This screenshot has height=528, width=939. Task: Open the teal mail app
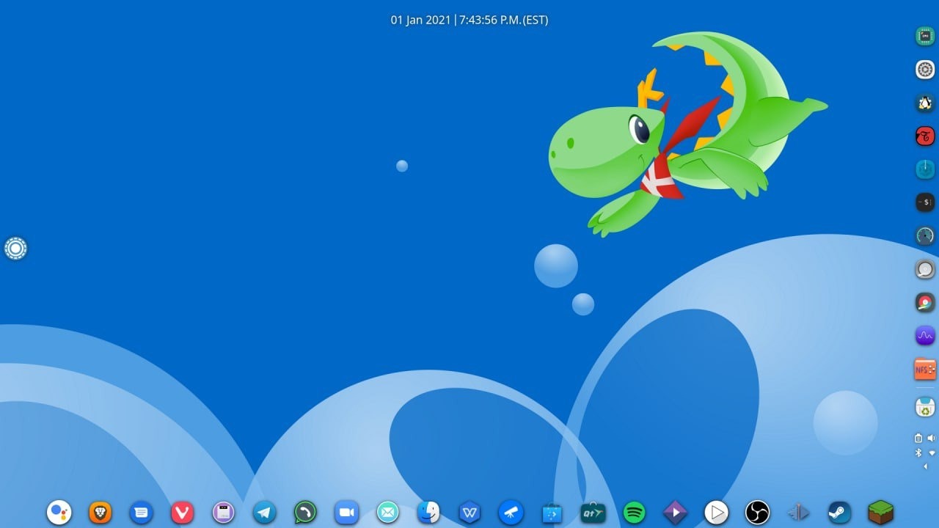point(387,512)
